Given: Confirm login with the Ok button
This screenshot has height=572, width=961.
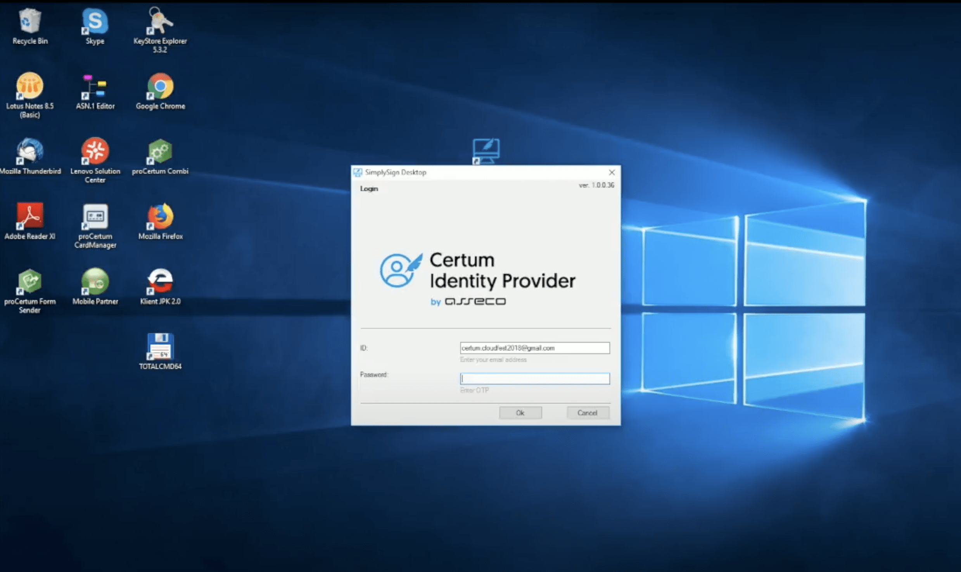Looking at the screenshot, I should (520, 413).
